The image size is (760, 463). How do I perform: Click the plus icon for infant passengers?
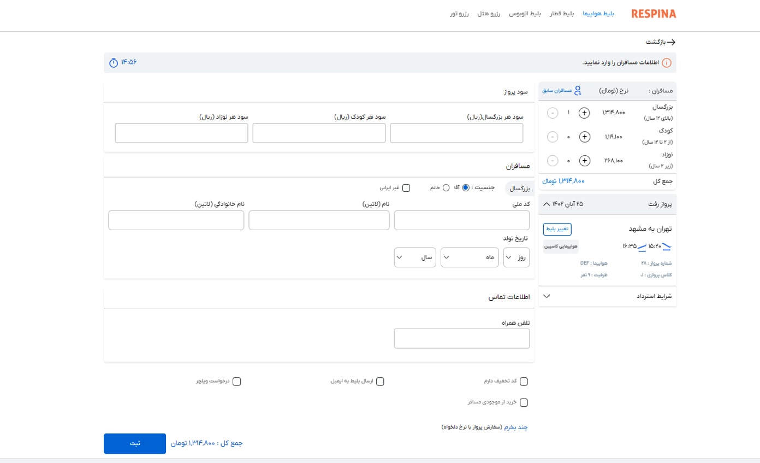[584, 161]
